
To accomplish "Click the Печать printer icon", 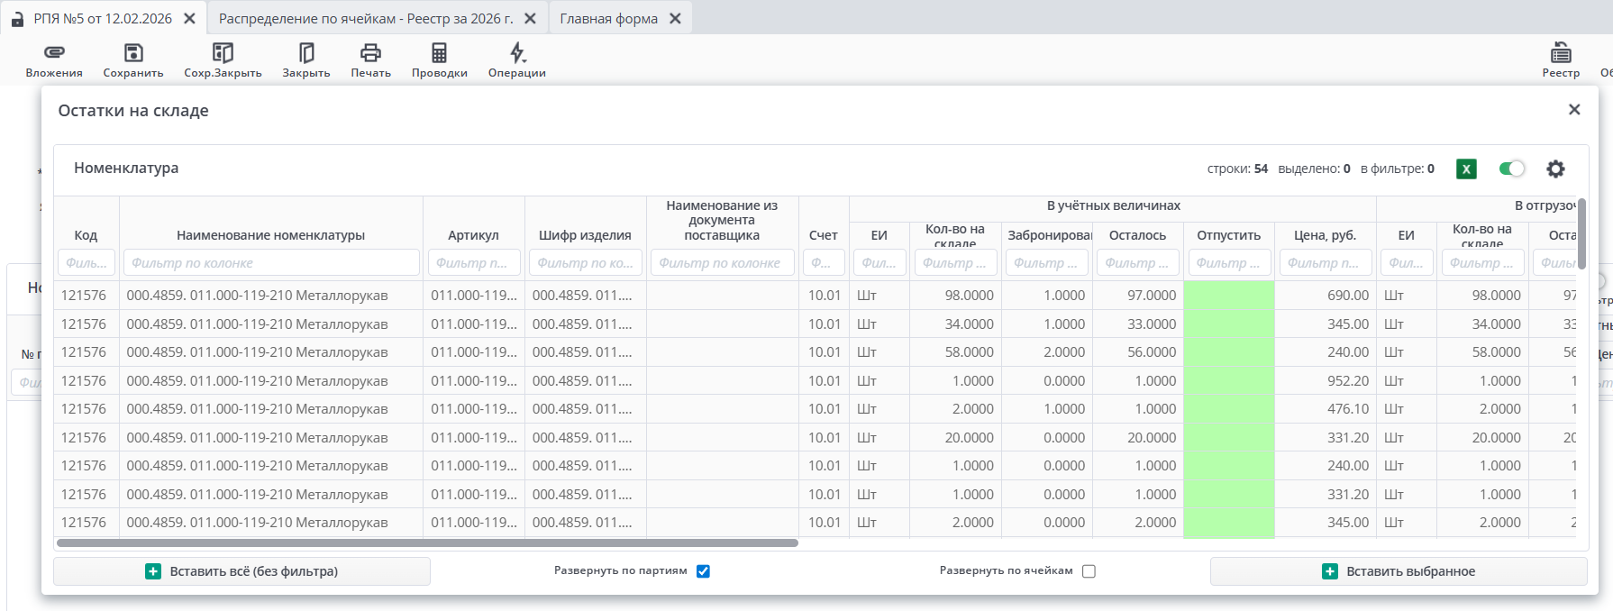I will (370, 54).
